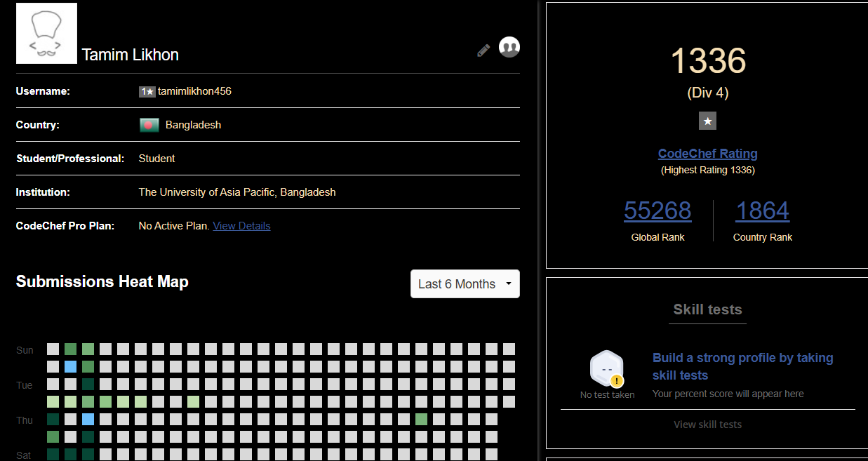Click the 1-star badge beside username
The height and width of the screenshot is (461, 868).
147,91
